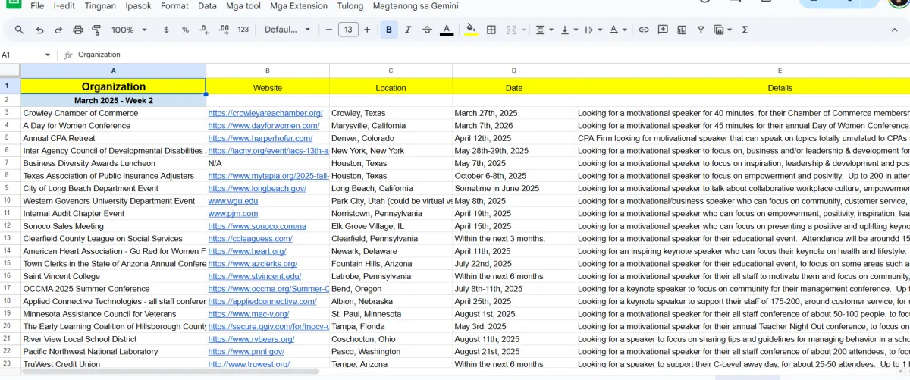This screenshot has width=910, height=380.
Task: Click the borders icon
Action: click(491, 30)
